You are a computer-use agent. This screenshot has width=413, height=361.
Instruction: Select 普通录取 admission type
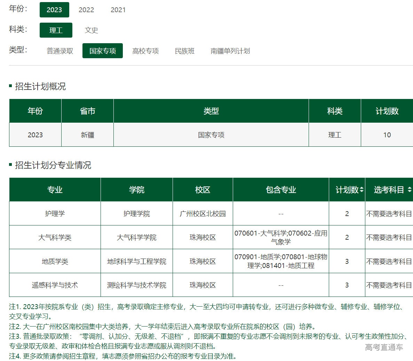[60, 51]
